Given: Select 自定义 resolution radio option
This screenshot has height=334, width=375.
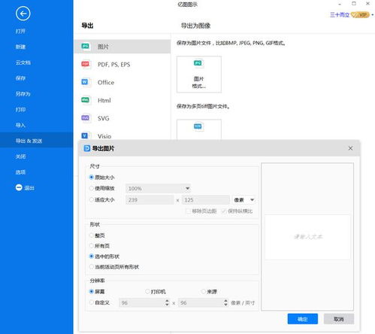Looking at the screenshot, I should (x=91, y=302).
